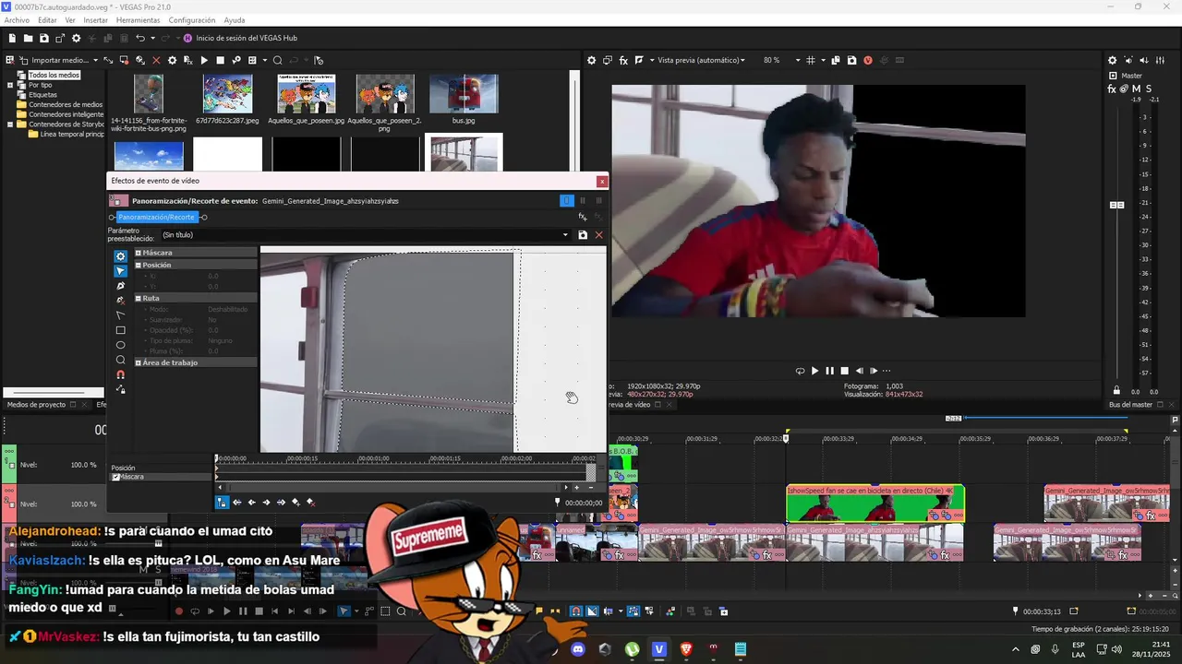Select the rectangle mask creation tool
1182x664 pixels.
[120, 330]
